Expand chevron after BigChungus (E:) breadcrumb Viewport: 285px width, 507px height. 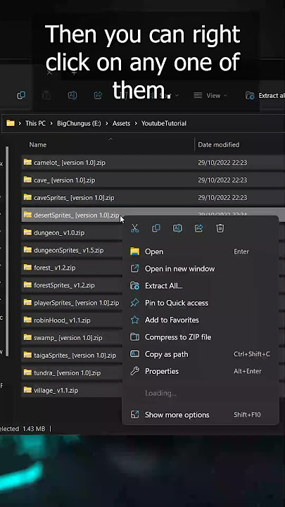click(107, 123)
